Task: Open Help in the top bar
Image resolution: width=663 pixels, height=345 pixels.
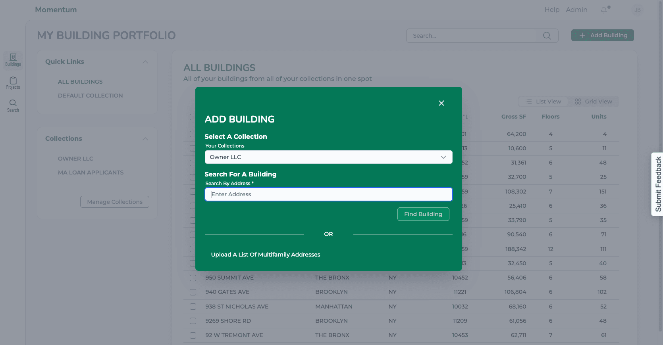Action: [x=552, y=10]
